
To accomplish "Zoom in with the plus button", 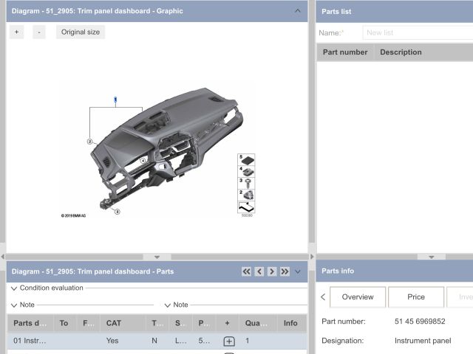I will coord(16,32).
